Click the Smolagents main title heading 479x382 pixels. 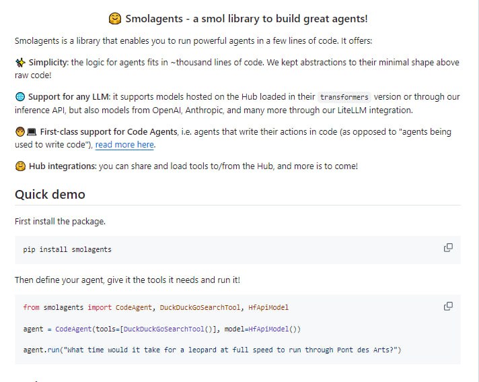click(246, 19)
